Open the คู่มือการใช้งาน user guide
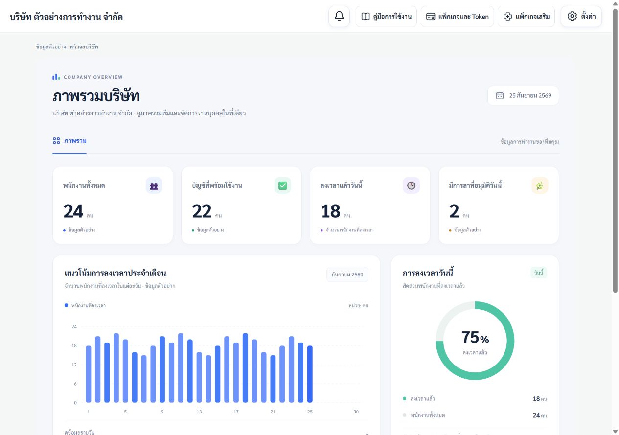 coord(386,16)
